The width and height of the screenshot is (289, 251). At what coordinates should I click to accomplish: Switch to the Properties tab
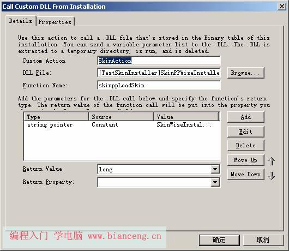(x=55, y=22)
